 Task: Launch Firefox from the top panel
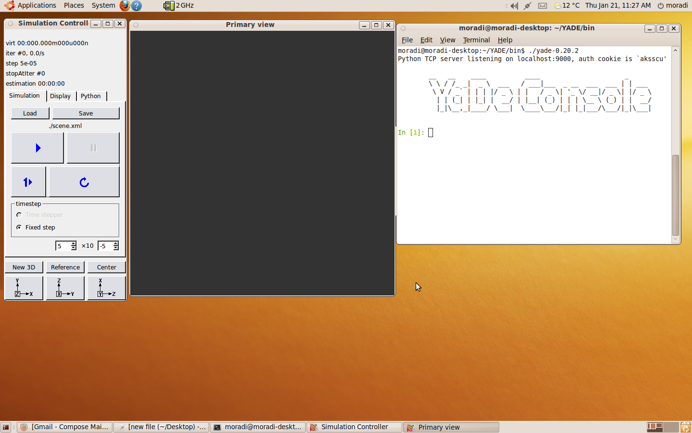[125, 5]
